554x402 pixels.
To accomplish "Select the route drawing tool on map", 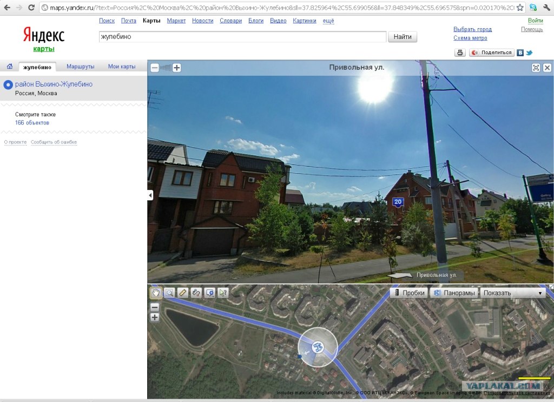I will [x=196, y=293].
